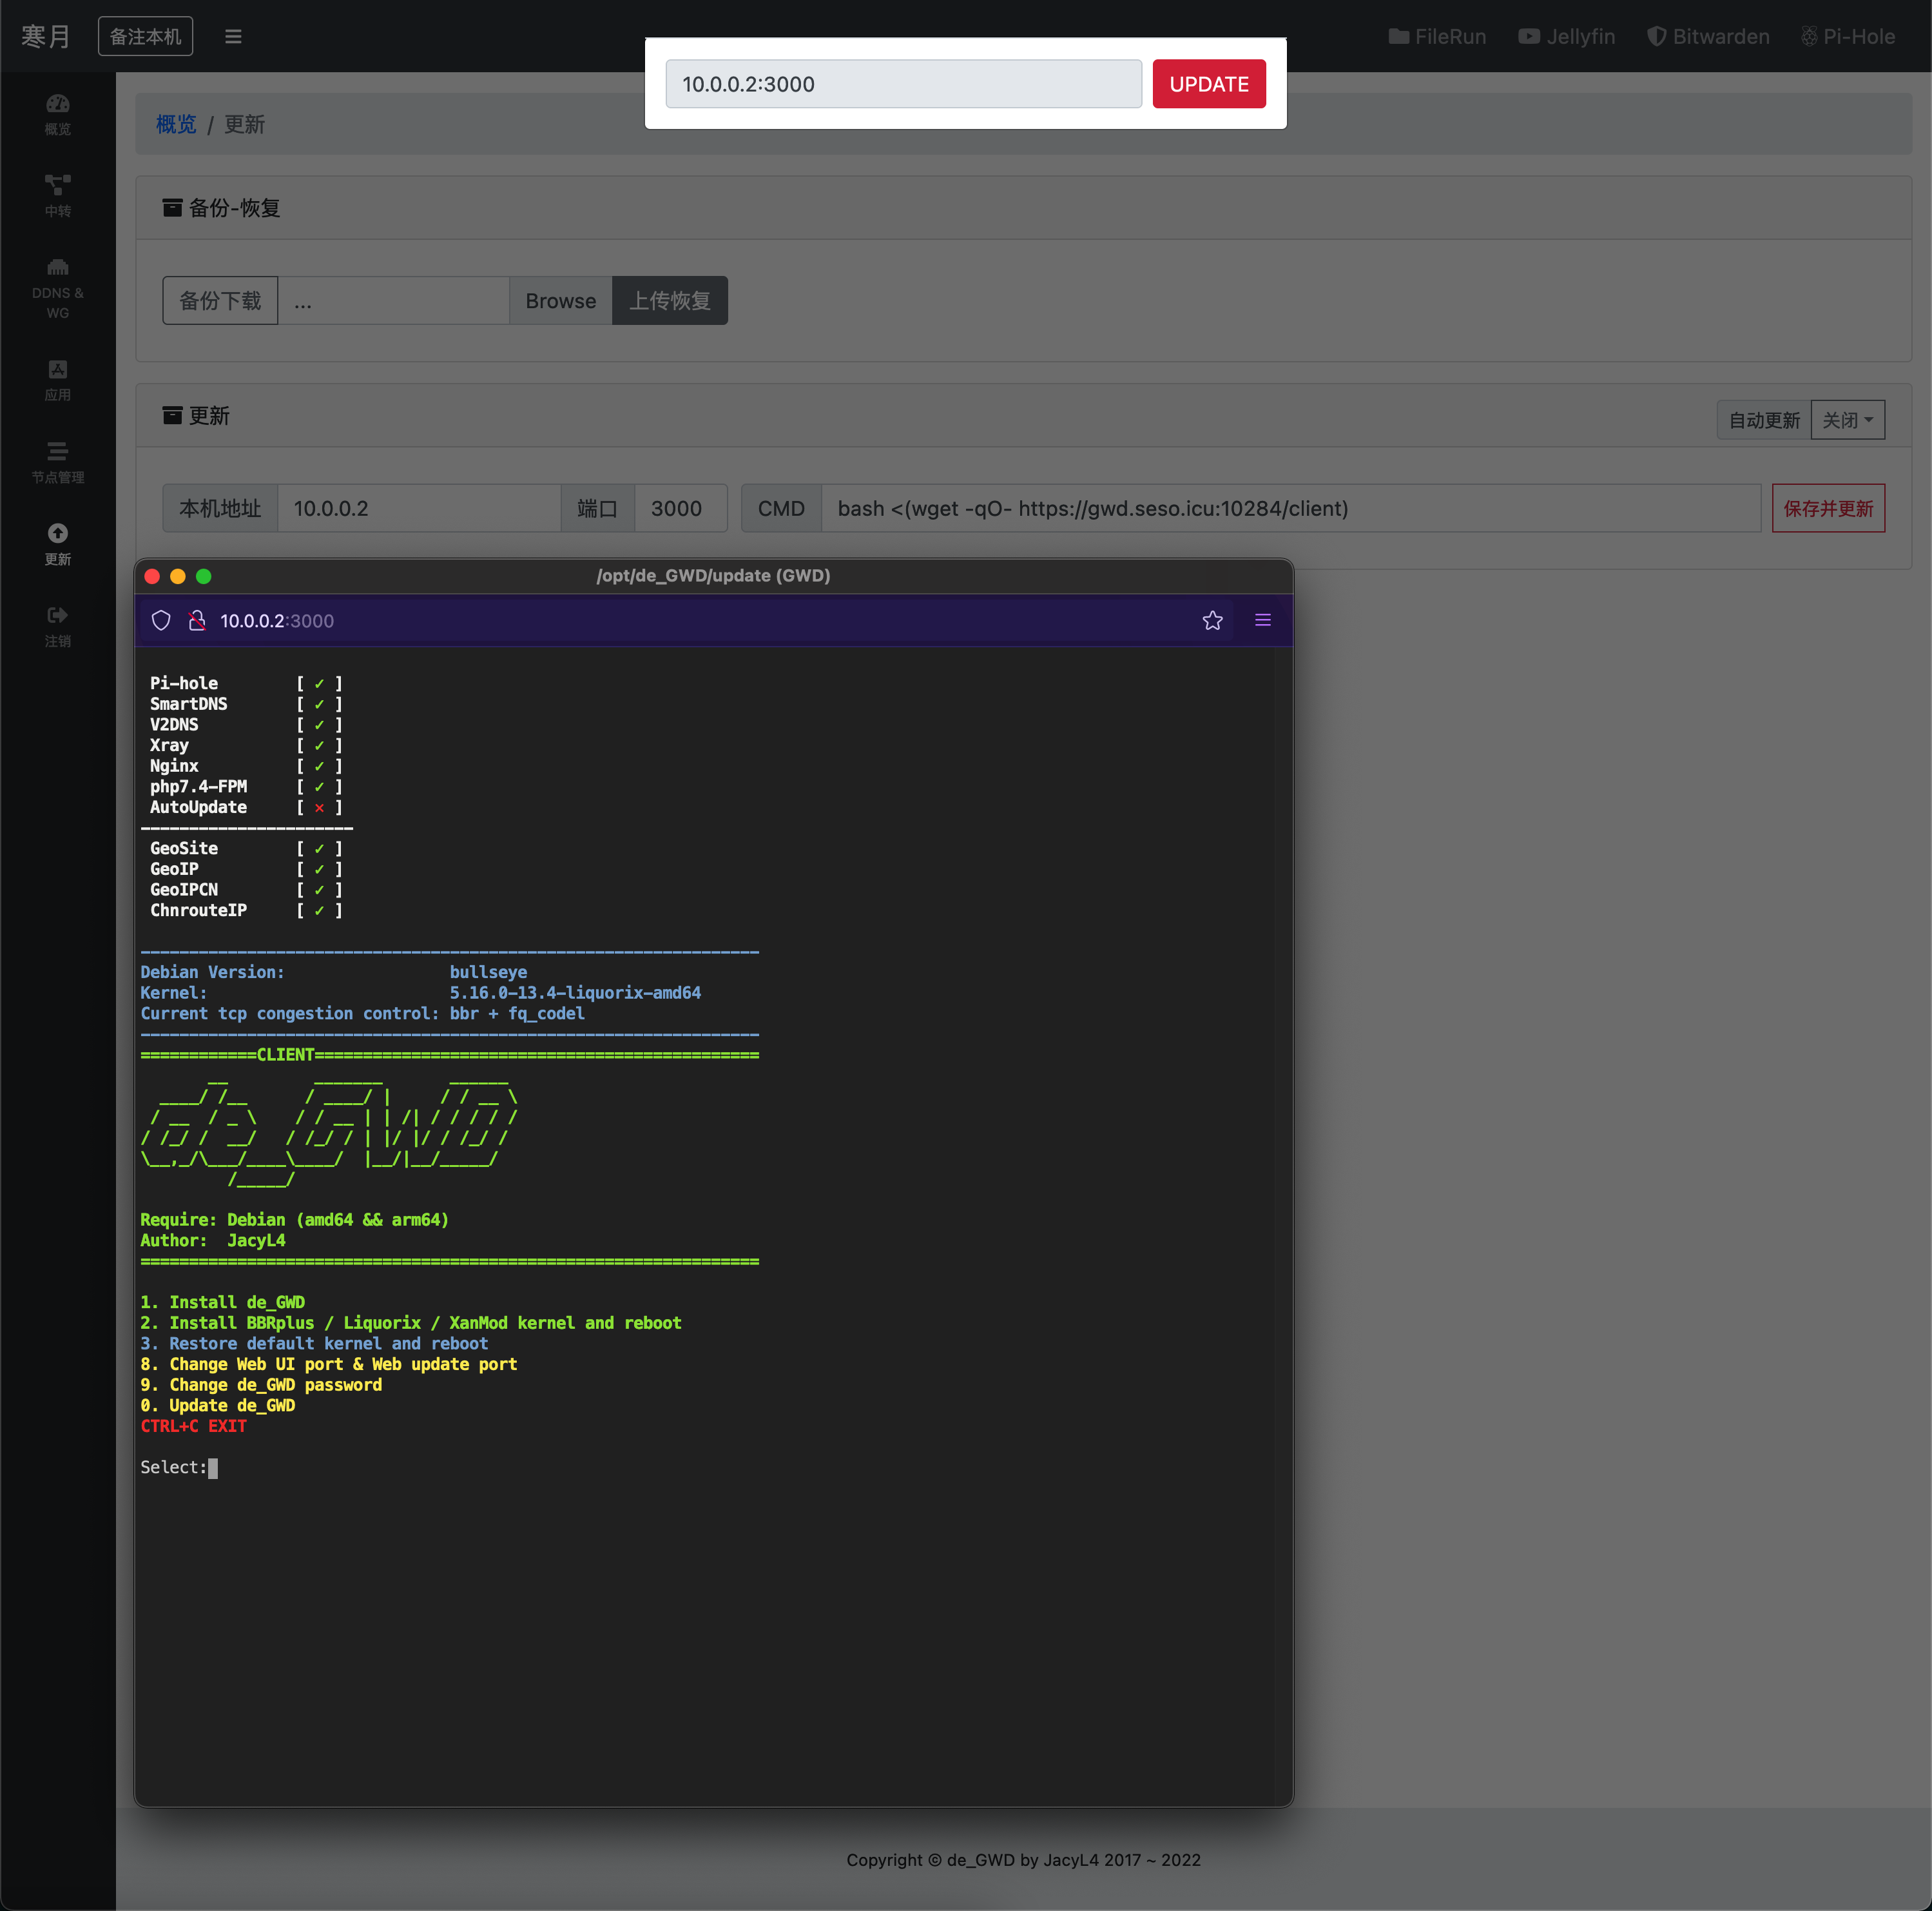This screenshot has width=1932, height=1911.
Task: Click the 本机地址 input showing 10.0.0.2
Action: pyautogui.click(x=418, y=508)
